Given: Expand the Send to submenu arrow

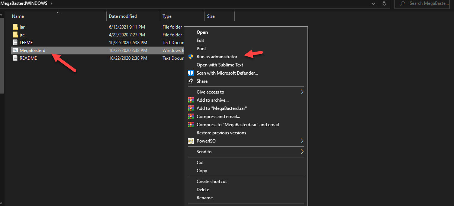Looking at the screenshot, I should pos(302,152).
